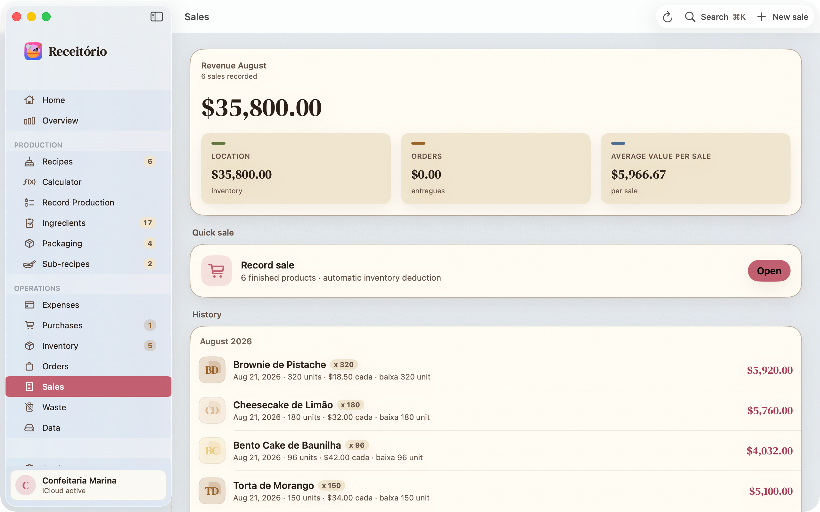Click the Cheesecake de Limão sale title

click(283, 405)
